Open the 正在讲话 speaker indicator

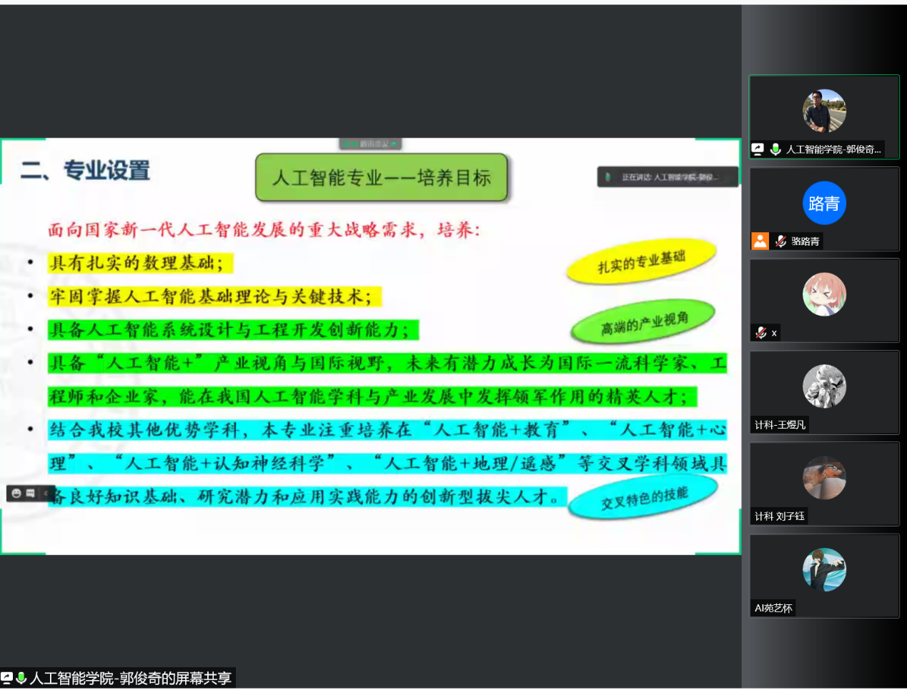click(665, 176)
